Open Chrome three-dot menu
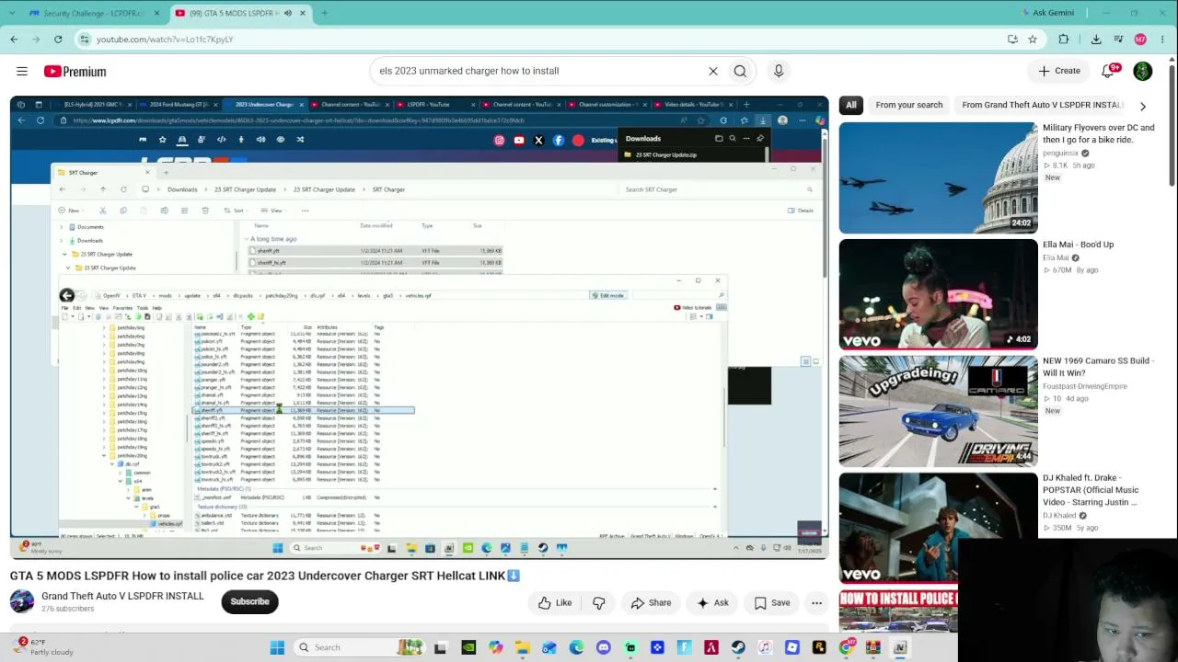 [x=1163, y=40]
